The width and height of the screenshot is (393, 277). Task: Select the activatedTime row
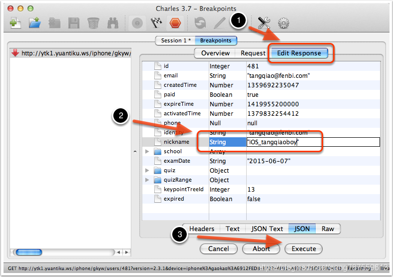pyautogui.click(x=261, y=113)
